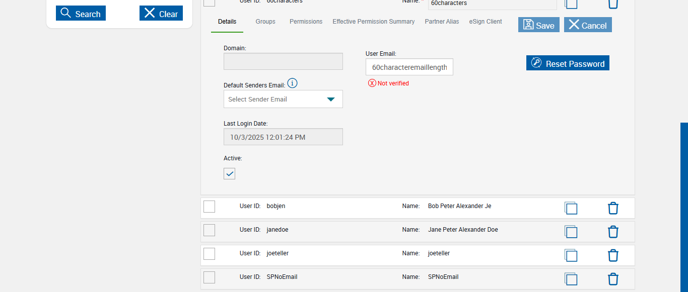Click trash icon for janedoe
The image size is (688, 292).
tap(613, 232)
